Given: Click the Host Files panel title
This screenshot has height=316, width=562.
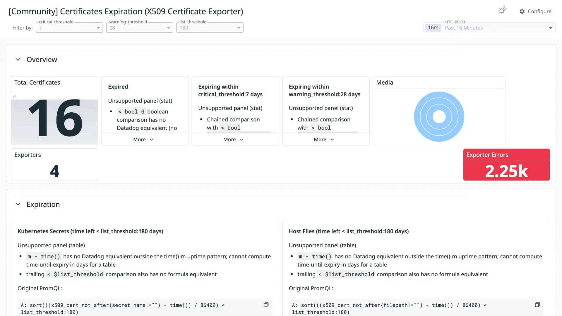Looking at the screenshot, I should [349, 231].
